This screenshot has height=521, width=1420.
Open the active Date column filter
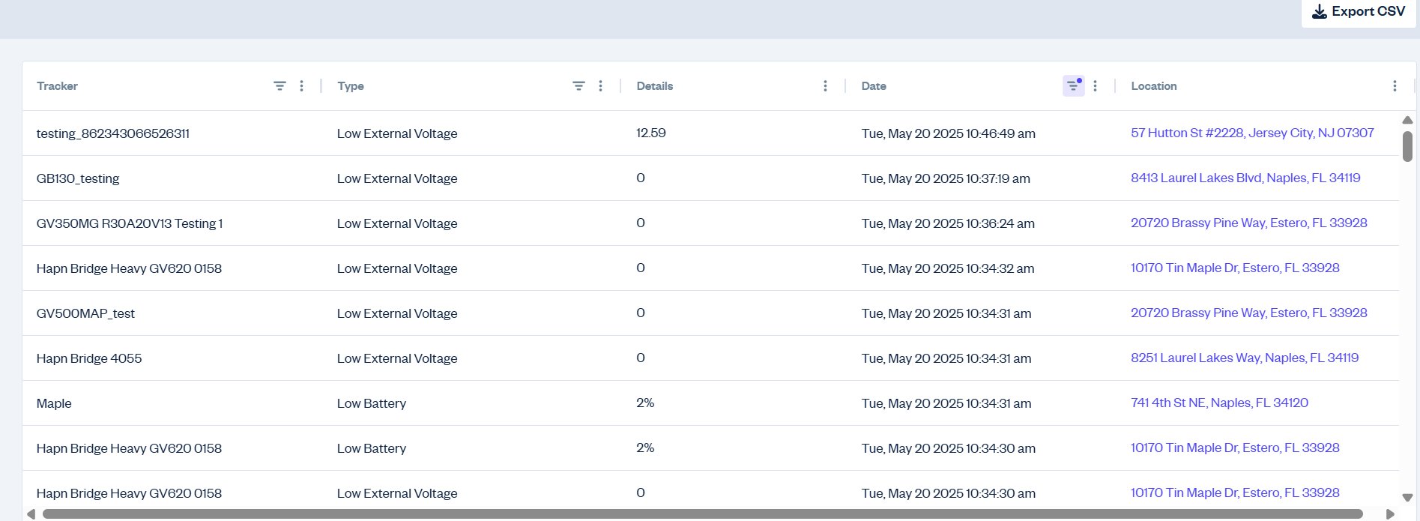pyautogui.click(x=1073, y=86)
